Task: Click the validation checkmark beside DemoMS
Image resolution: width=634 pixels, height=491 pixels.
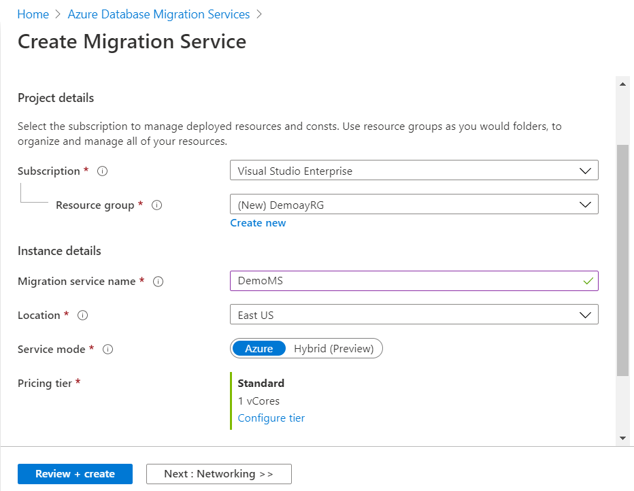Action: 588,280
